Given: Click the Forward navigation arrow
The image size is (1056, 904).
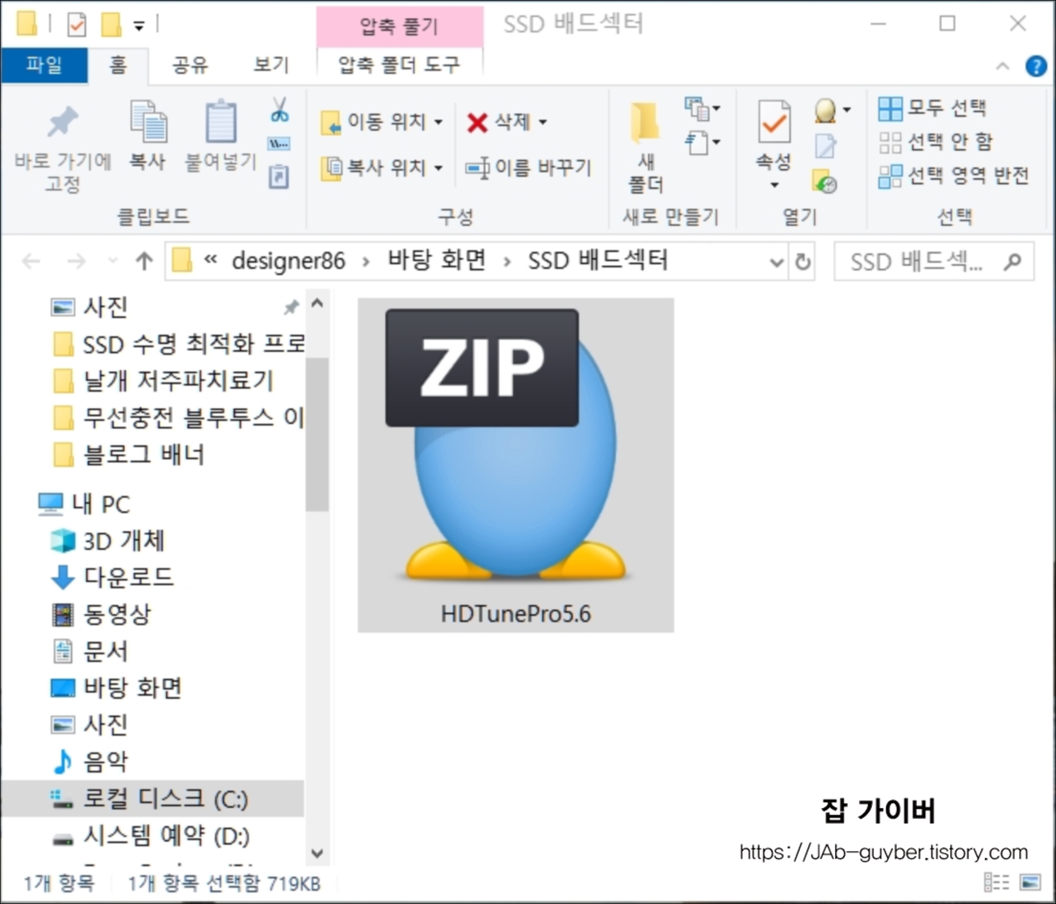Looking at the screenshot, I should pos(76,260).
